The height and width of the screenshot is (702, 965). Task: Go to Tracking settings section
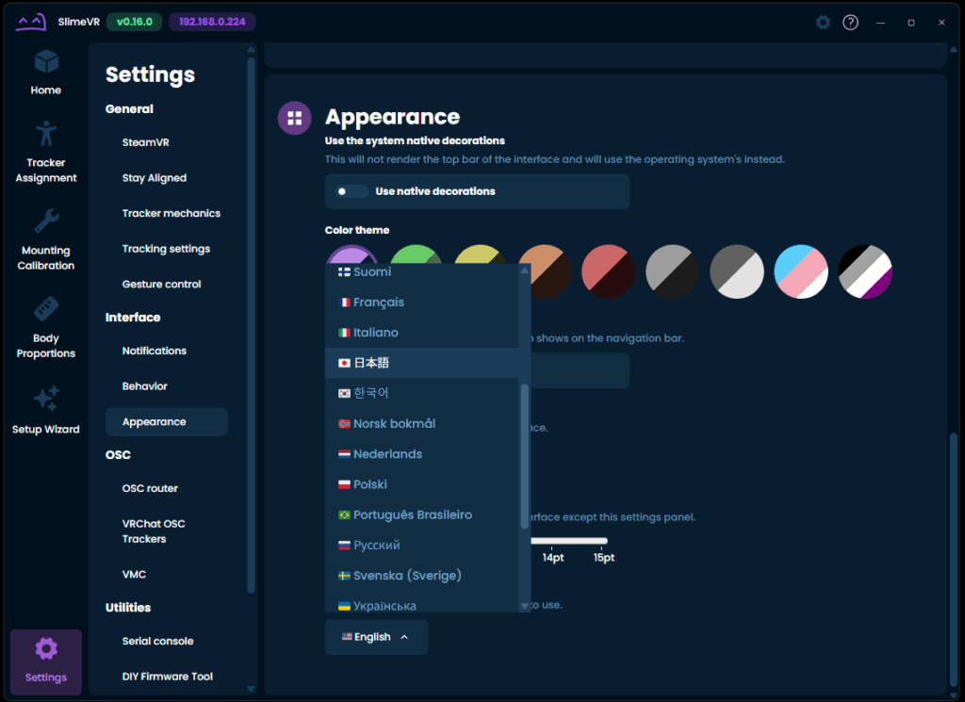tap(166, 249)
